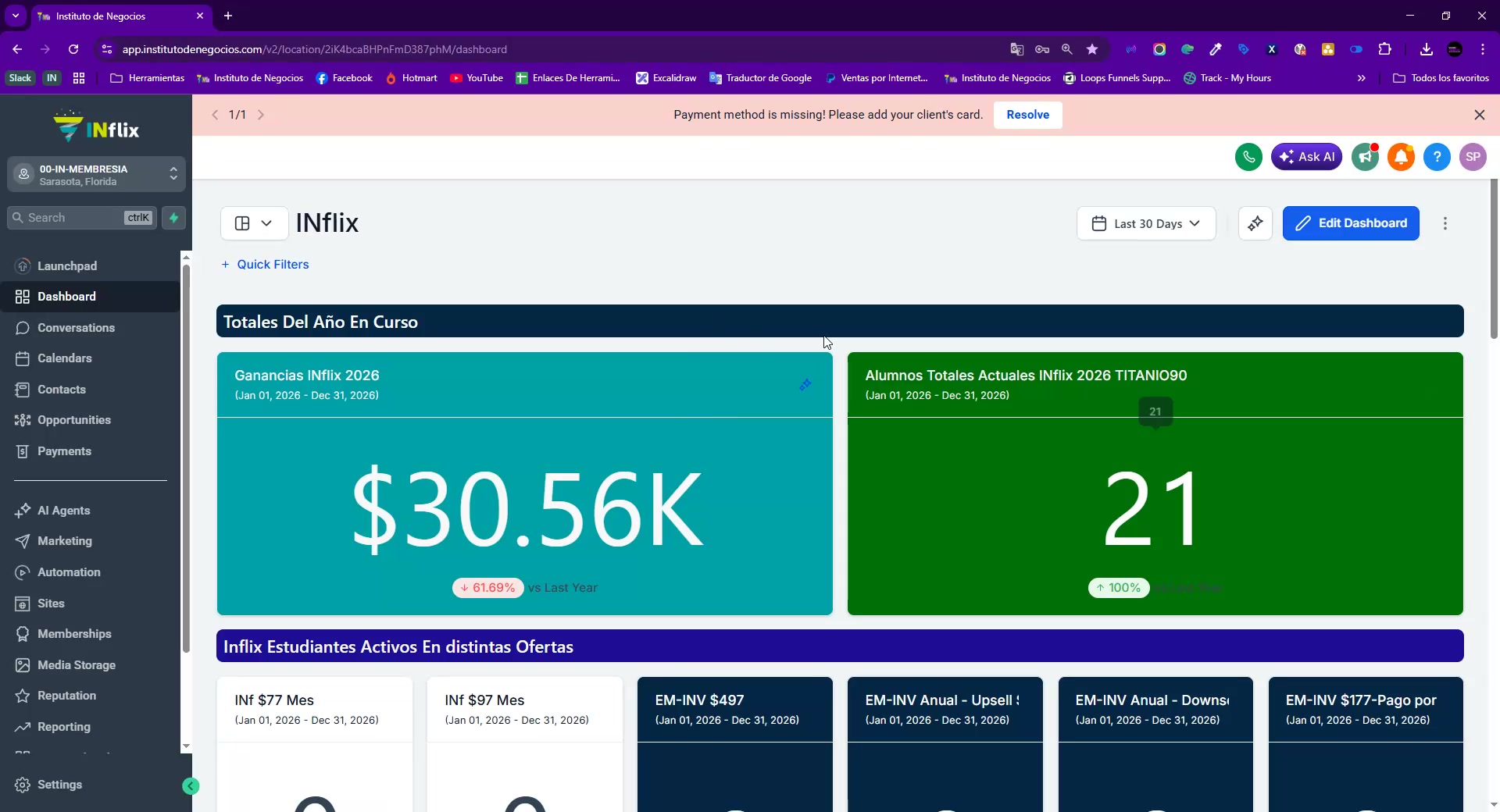Image resolution: width=1500 pixels, height=812 pixels.
Task: Open the orange notifications bell
Action: click(1401, 157)
